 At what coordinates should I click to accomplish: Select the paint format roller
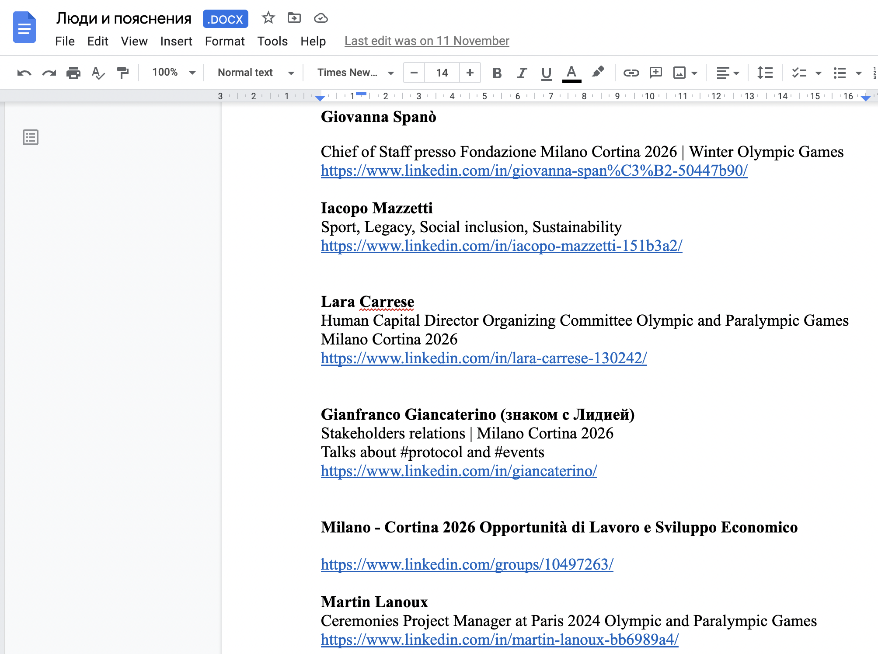point(123,73)
